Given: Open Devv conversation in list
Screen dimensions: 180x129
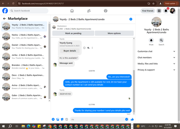Looking at the screenshot, I should (x=24, y=77).
